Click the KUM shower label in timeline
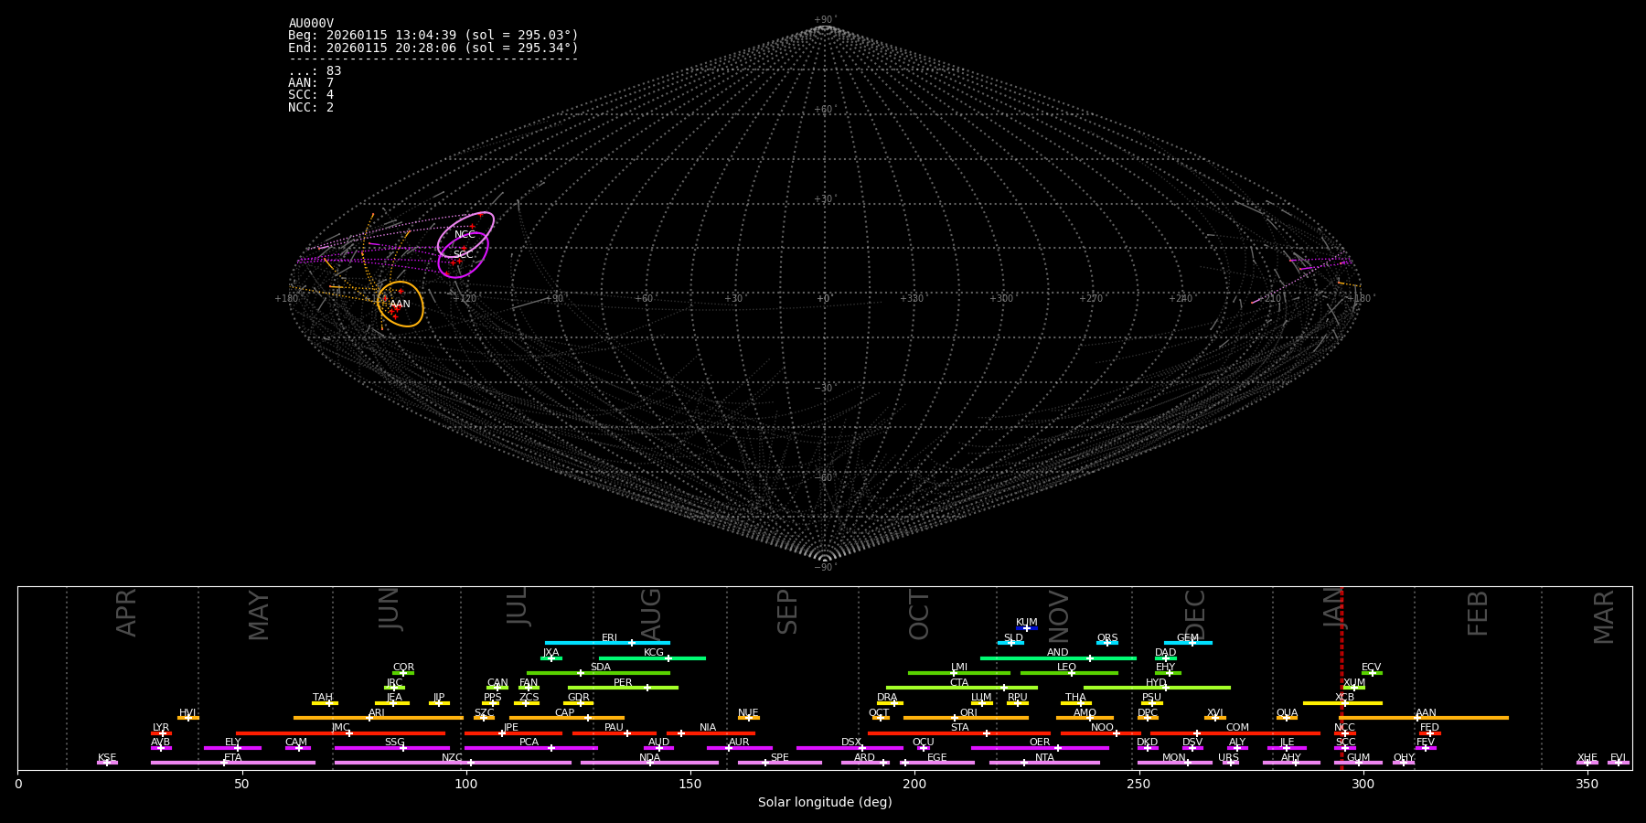The width and height of the screenshot is (1646, 823). click(x=1026, y=623)
